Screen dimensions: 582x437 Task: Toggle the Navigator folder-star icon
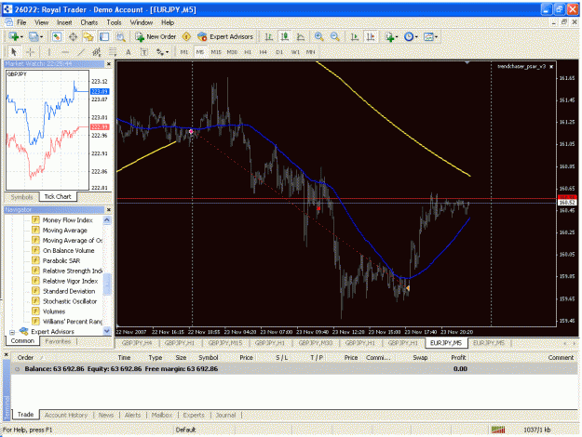pyautogui.click(x=88, y=36)
